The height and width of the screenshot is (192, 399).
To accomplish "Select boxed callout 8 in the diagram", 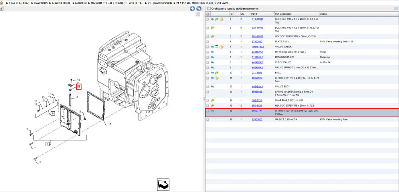I will point(53,114).
